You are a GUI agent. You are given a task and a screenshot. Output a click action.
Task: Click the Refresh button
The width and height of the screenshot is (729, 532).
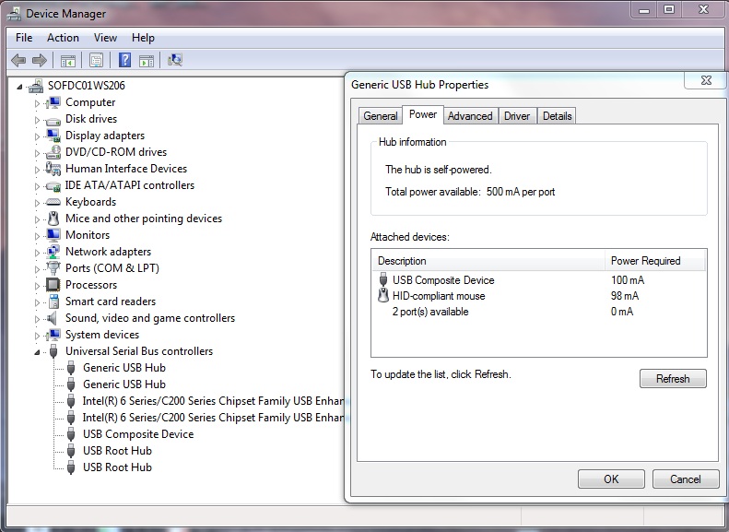(x=672, y=379)
